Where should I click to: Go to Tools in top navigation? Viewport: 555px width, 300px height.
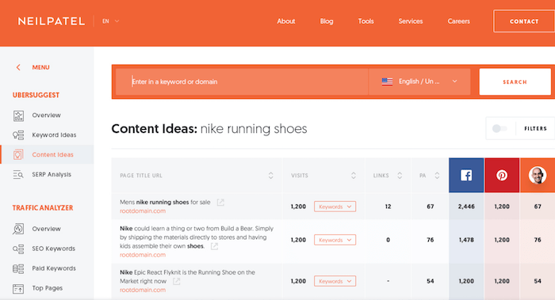(366, 21)
